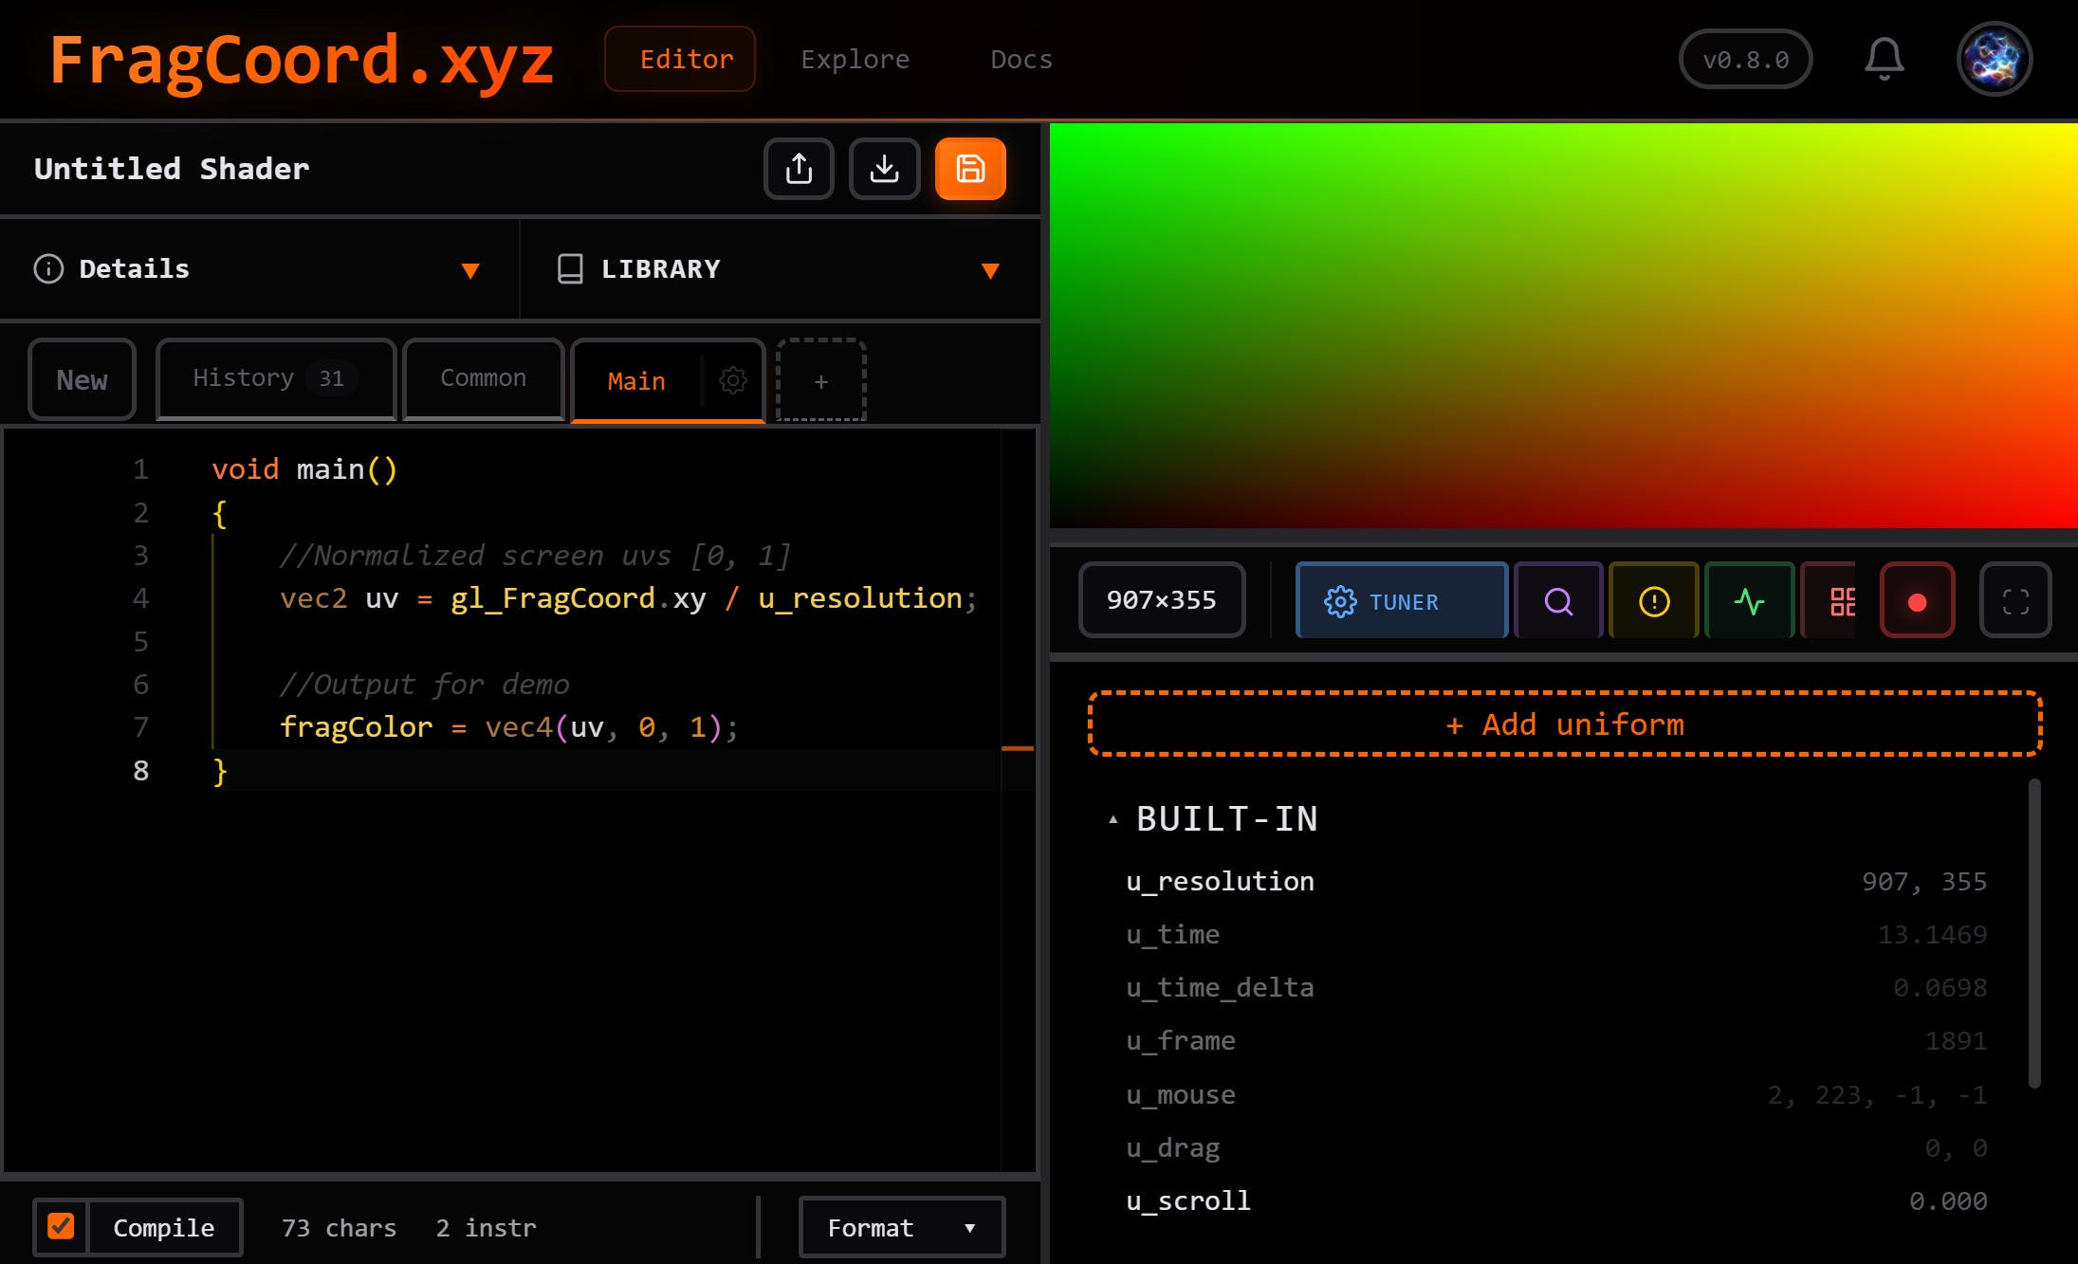
Task: Click the Add uniform button
Action: [1564, 724]
